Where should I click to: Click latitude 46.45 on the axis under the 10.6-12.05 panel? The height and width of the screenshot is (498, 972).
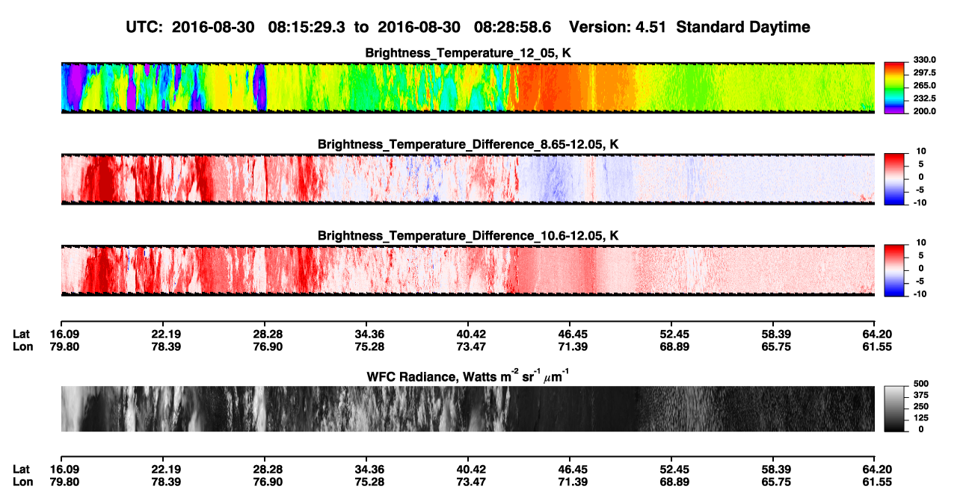(573, 334)
